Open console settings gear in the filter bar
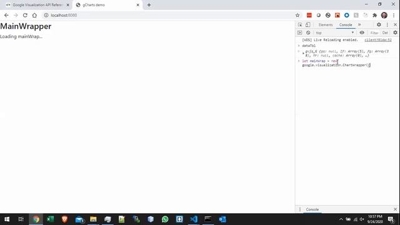This screenshot has height=225, width=400. 395,32
